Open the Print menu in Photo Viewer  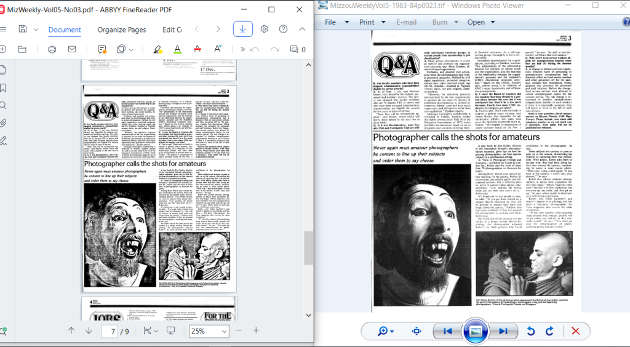370,22
